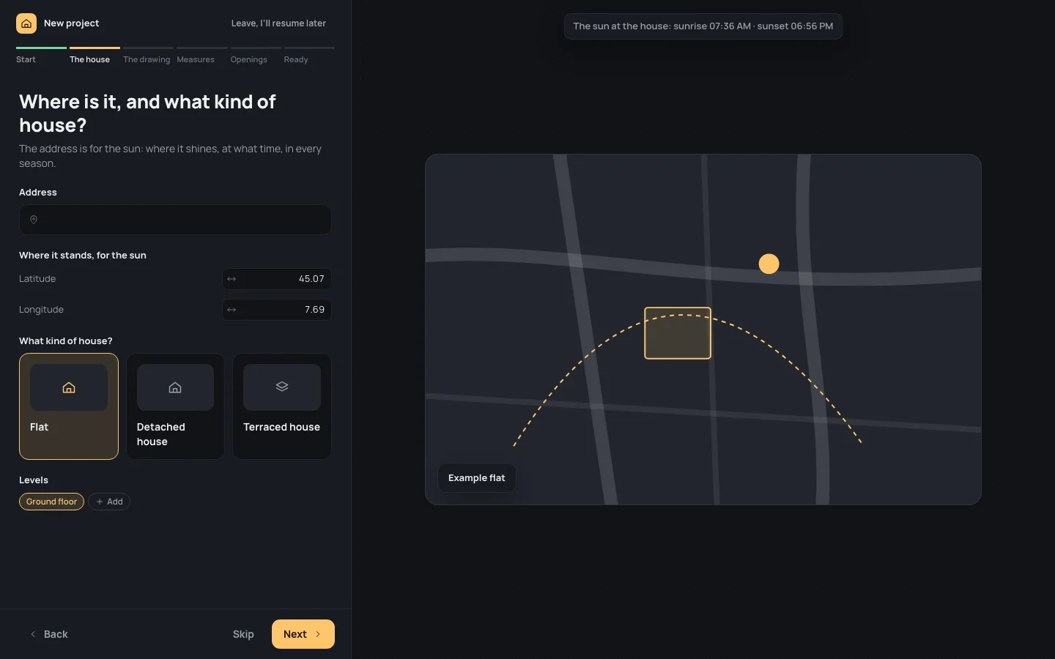Click the orange house logo icon
Viewport: 1055px width, 659px height.
pos(26,23)
